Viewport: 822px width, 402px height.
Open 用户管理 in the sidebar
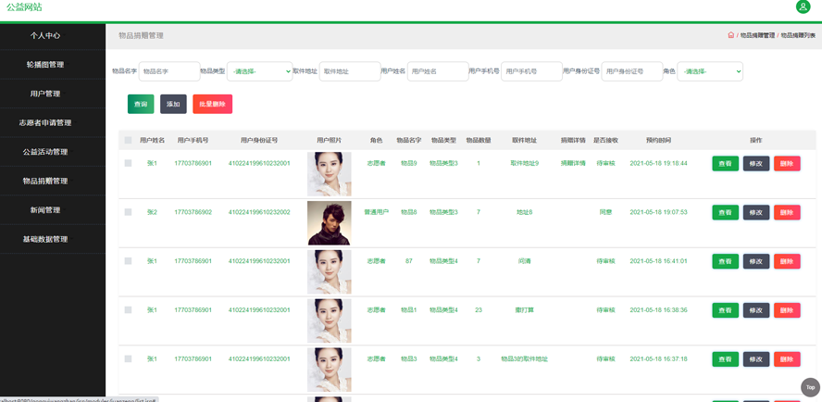(x=45, y=94)
